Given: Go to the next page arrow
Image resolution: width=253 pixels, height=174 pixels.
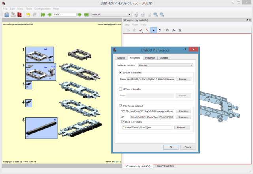Looking at the screenshot, I should point(80,15).
